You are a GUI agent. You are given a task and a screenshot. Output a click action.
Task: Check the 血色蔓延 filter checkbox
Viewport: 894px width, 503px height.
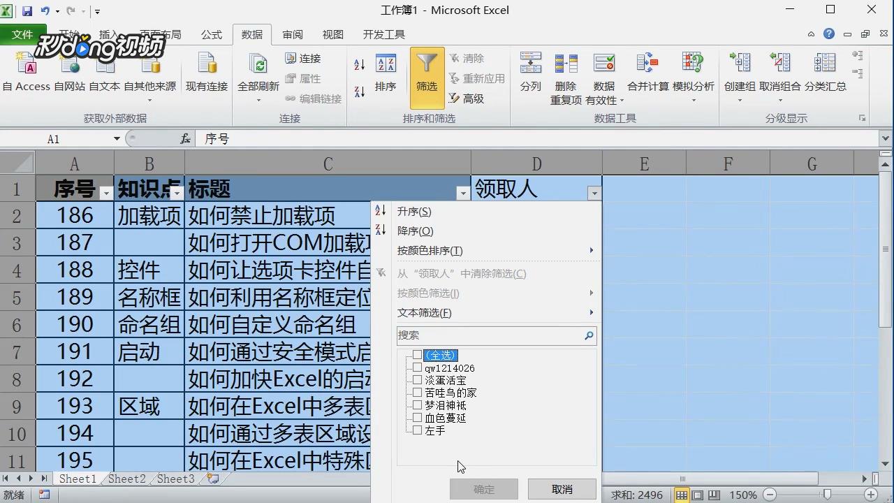pos(417,418)
